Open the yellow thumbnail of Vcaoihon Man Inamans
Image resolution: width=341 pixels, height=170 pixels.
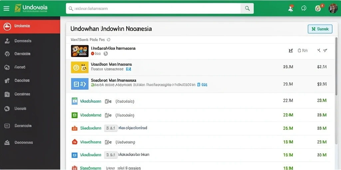pyautogui.click(x=80, y=67)
